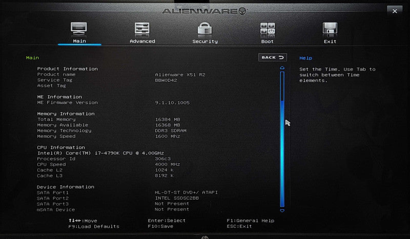Click SATA Port3 label
This screenshot has width=410, height=239.
click(x=53, y=204)
